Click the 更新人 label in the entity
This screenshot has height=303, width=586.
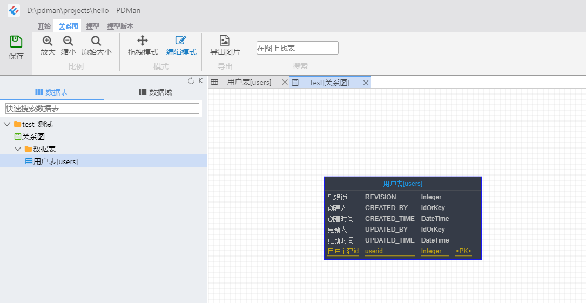(338, 230)
